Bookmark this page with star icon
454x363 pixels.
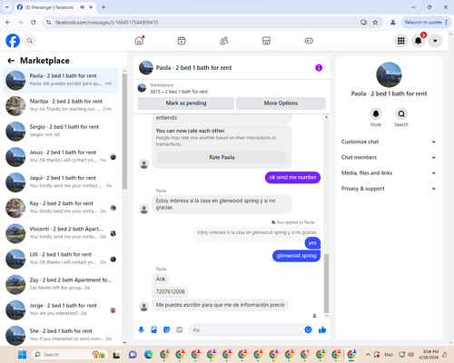375,23
